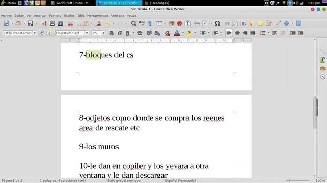
Task: Open the Formato menu
Action: 55,16
